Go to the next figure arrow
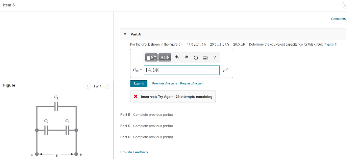 (107, 86)
